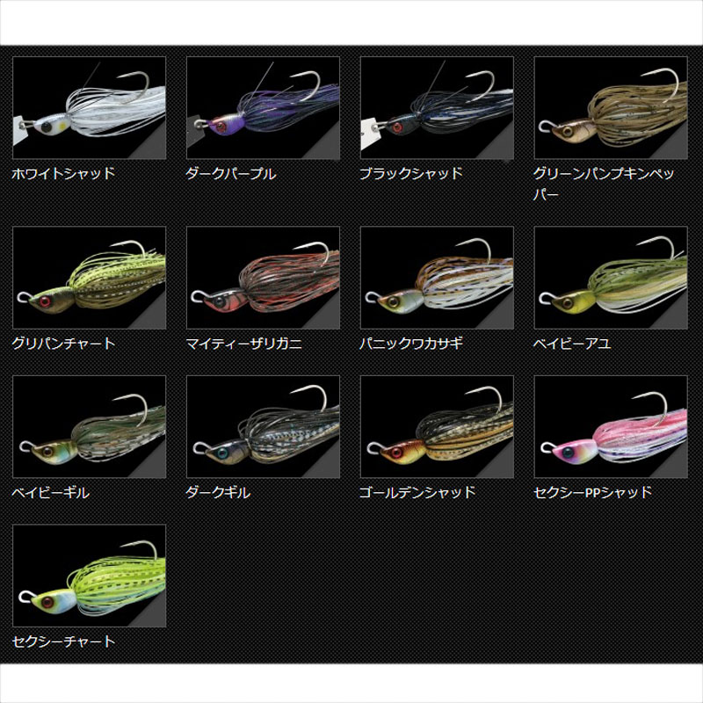Click the ゴールデンシャッド caption text

417,492
